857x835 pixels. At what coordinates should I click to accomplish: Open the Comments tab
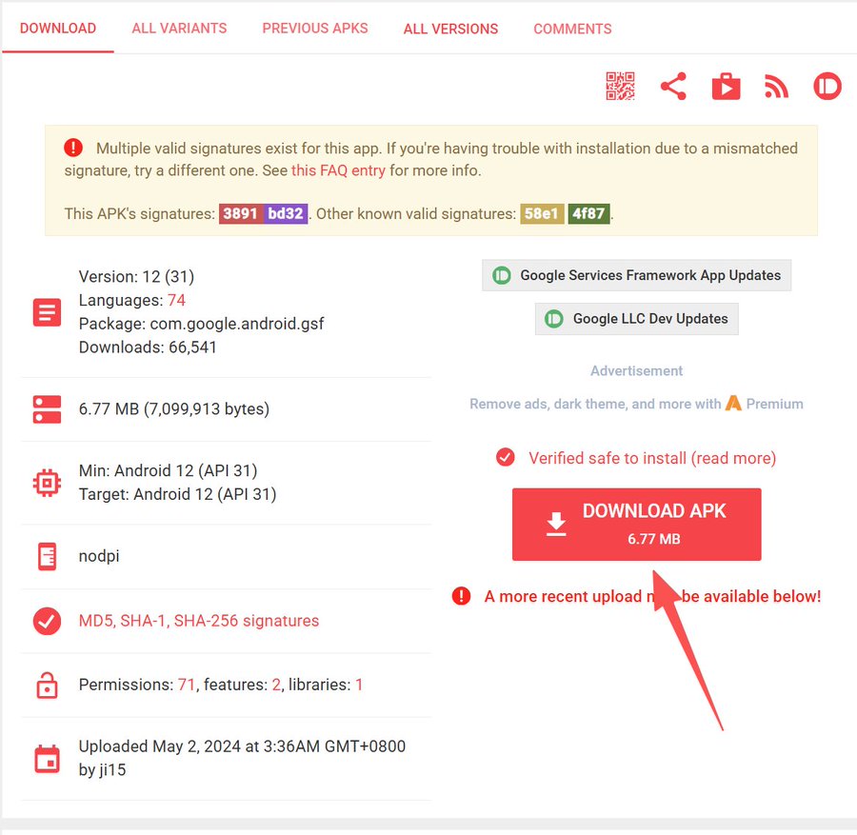coord(572,29)
